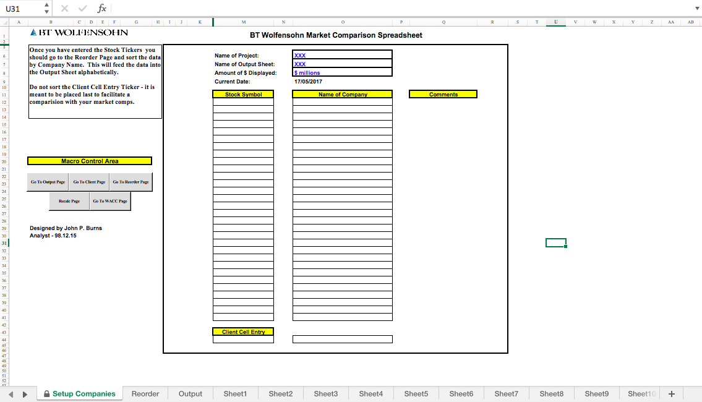
Task: Click the Recalc Page macro button
Action: point(69,202)
